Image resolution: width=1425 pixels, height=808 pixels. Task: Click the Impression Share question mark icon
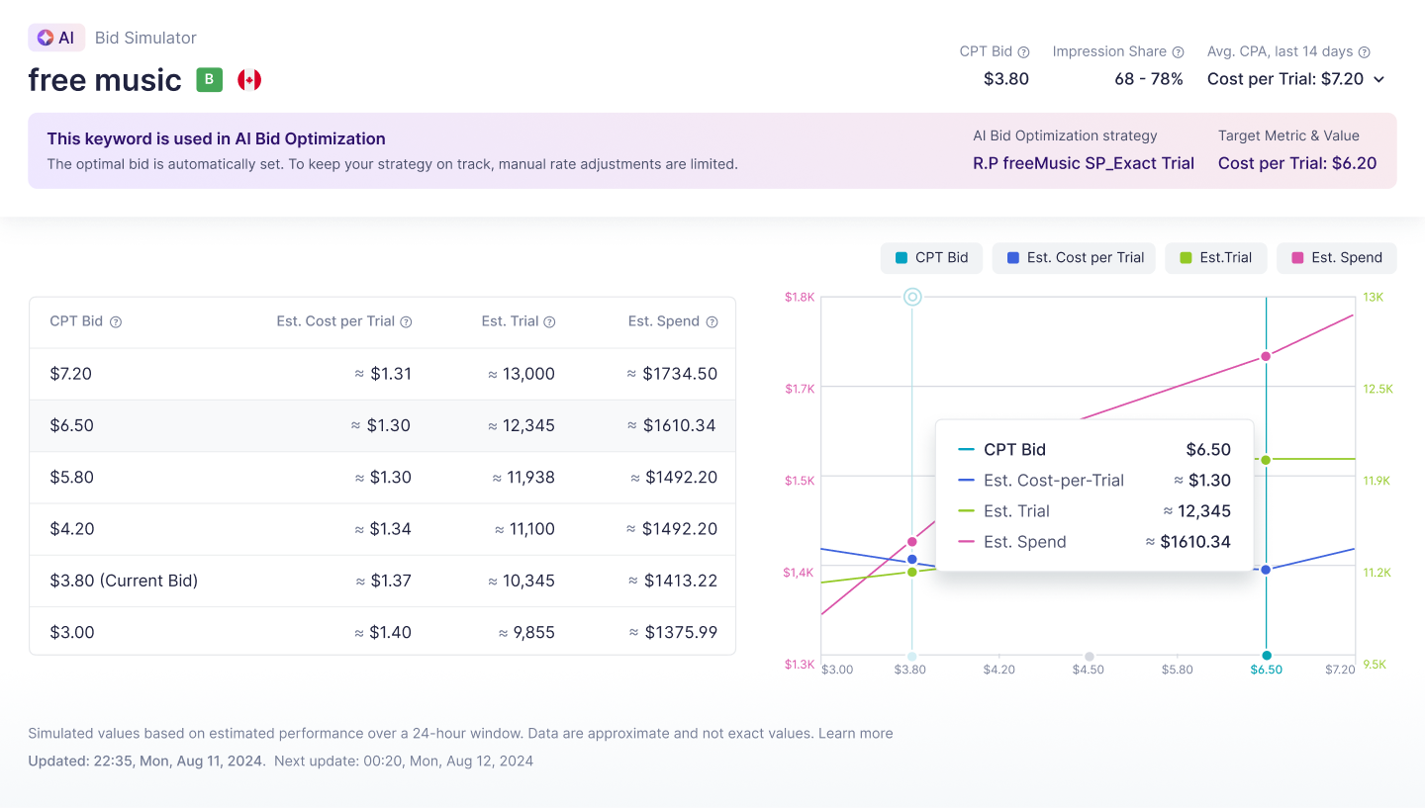coord(1176,51)
